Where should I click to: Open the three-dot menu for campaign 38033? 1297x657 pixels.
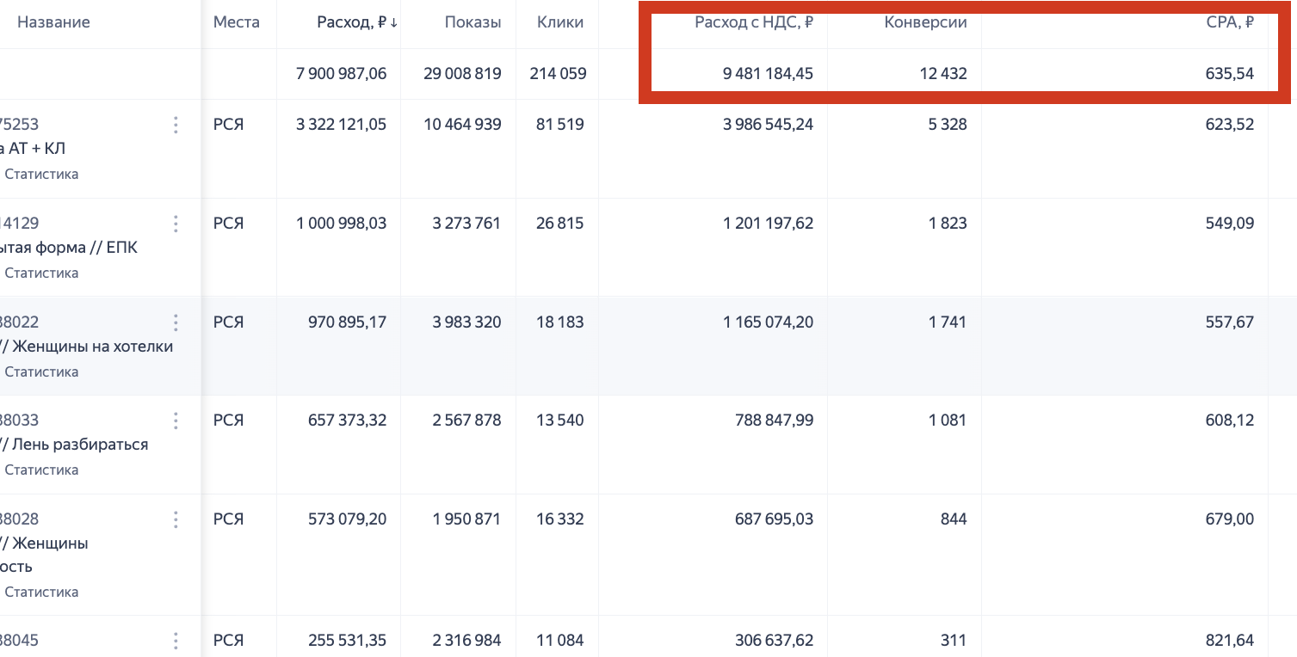pos(176,421)
